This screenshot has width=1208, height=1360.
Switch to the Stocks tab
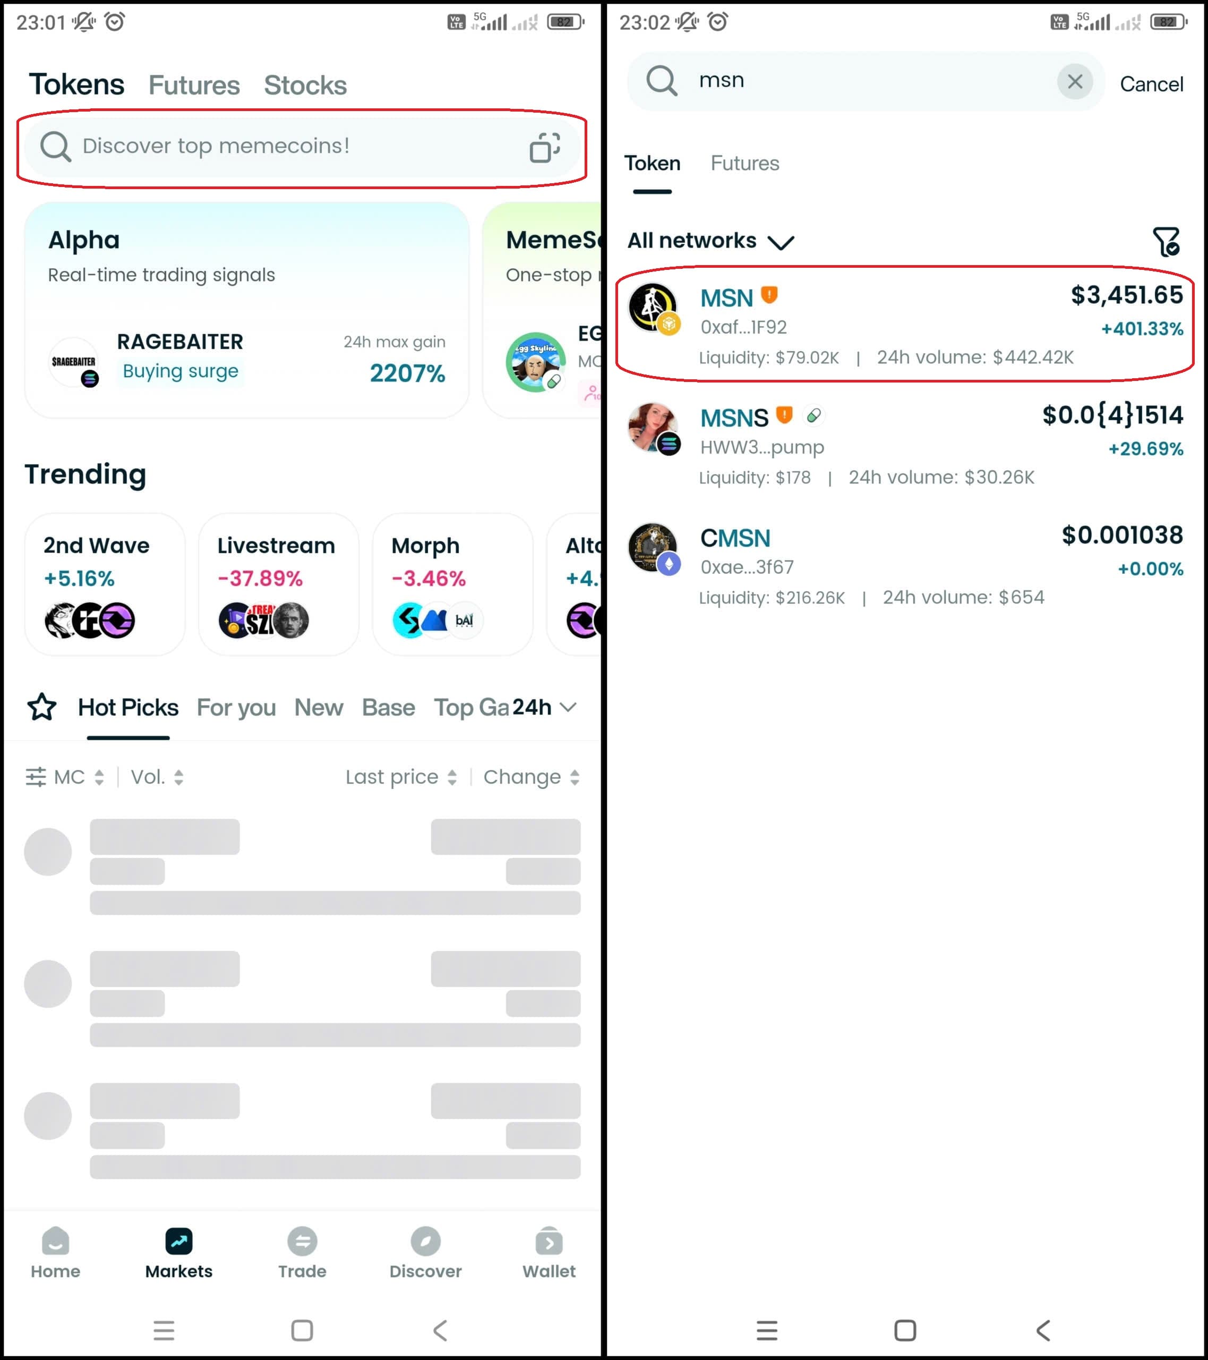(x=305, y=85)
